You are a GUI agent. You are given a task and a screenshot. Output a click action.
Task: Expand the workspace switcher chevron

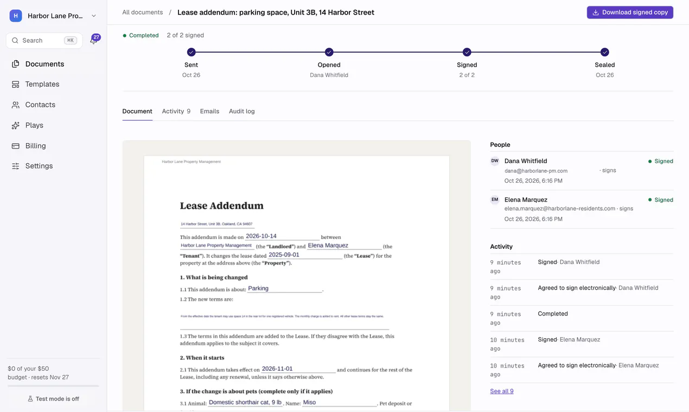point(94,16)
